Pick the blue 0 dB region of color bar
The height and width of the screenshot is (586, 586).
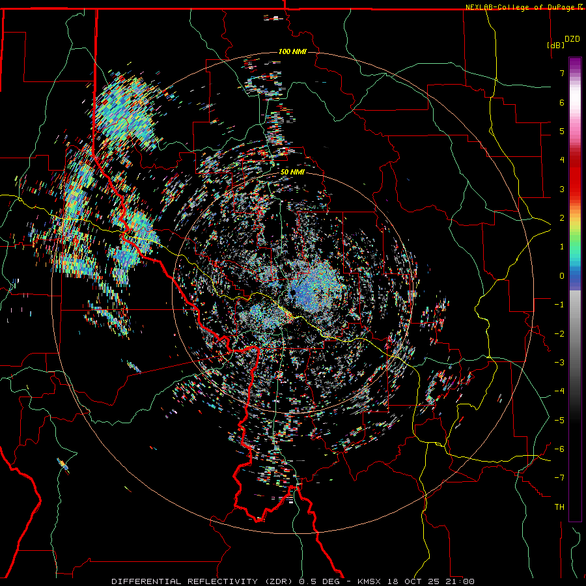click(x=575, y=276)
